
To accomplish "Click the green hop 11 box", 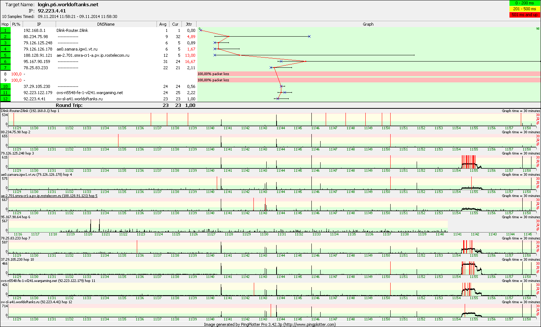I will pyautogui.click(x=6, y=93).
